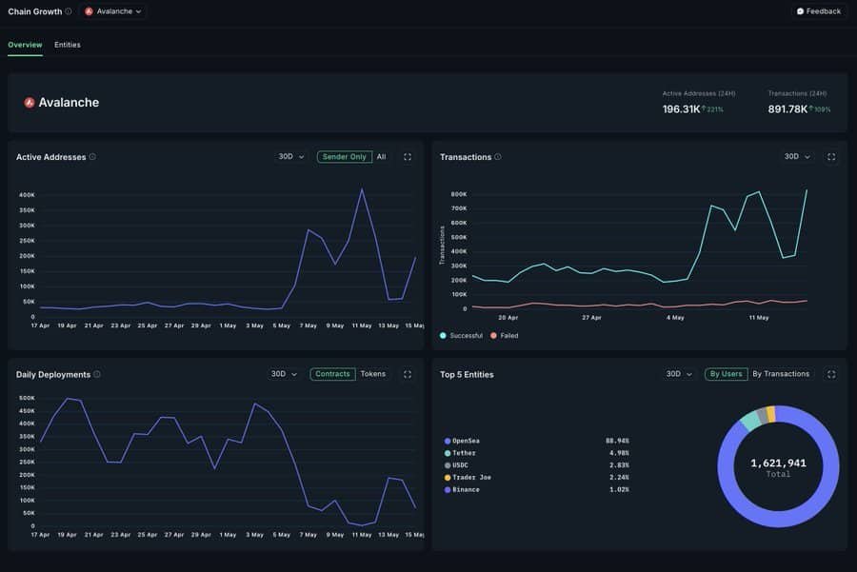Click the OpenSea entity row
This screenshot has width=857, height=572.
click(537, 441)
